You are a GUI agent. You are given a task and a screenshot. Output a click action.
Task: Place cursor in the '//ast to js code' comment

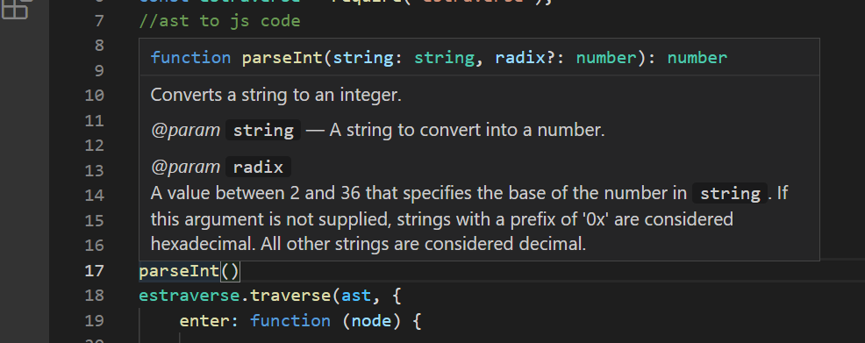pyautogui.click(x=219, y=22)
